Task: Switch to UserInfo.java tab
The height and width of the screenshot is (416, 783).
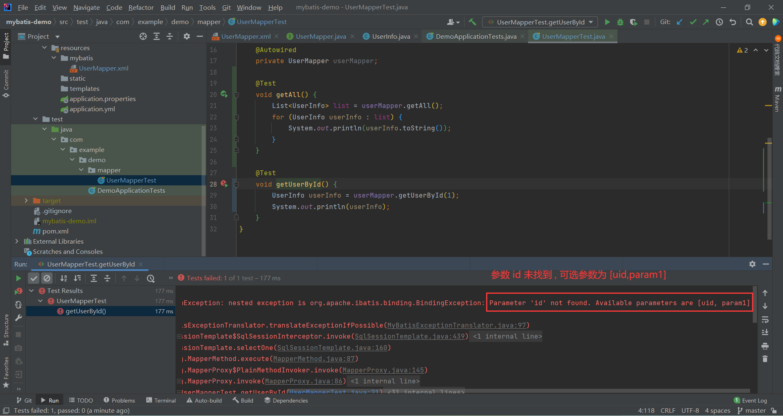Action: coord(391,36)
